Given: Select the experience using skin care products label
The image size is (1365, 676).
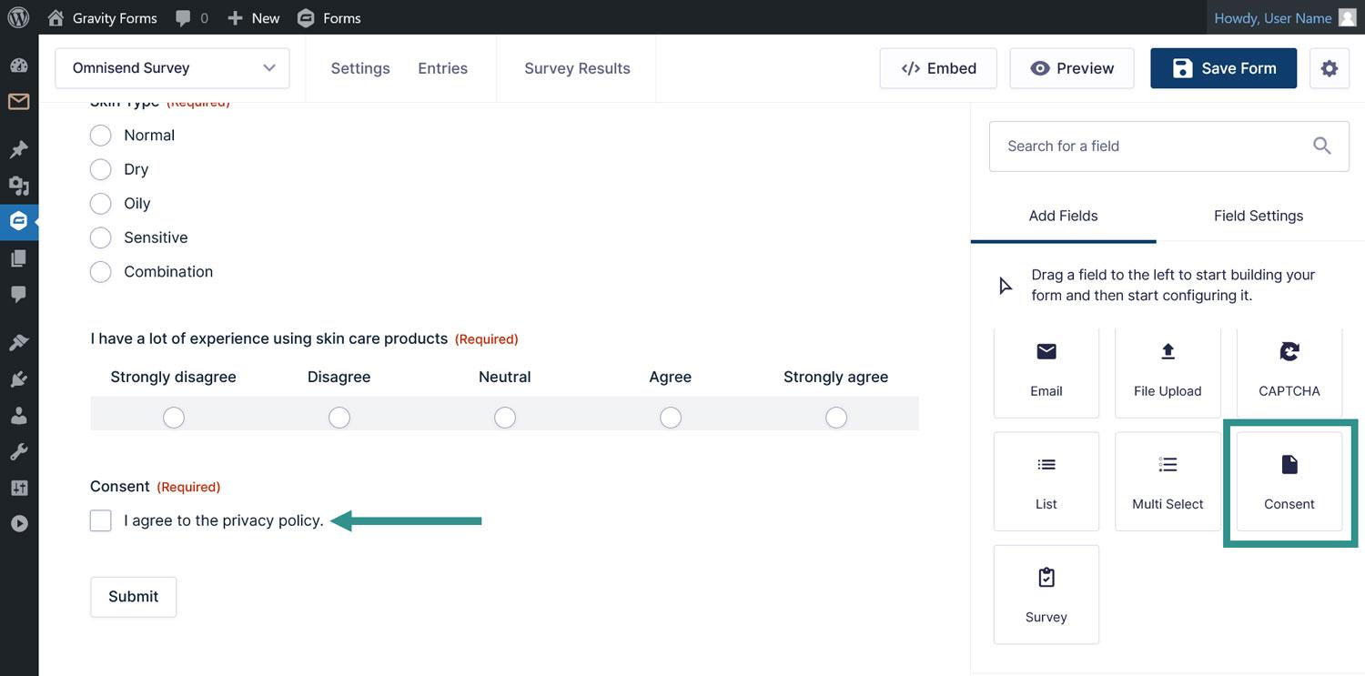Looking at the screenshot, I should pyautogui.click(x=269, y=338).
